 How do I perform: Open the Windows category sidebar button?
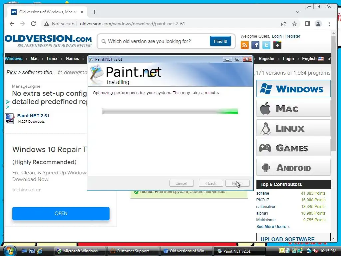click(293, 89)
